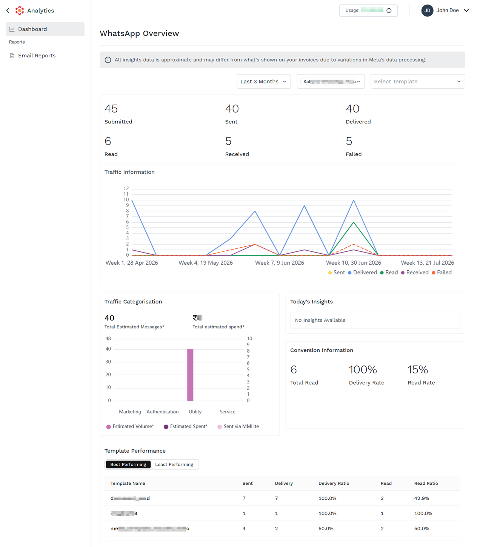Image resolution: width=480 pixels, height=547 pixels.
Task: Open the account selector dropdown starting with Kal
Action: (331, 82)
